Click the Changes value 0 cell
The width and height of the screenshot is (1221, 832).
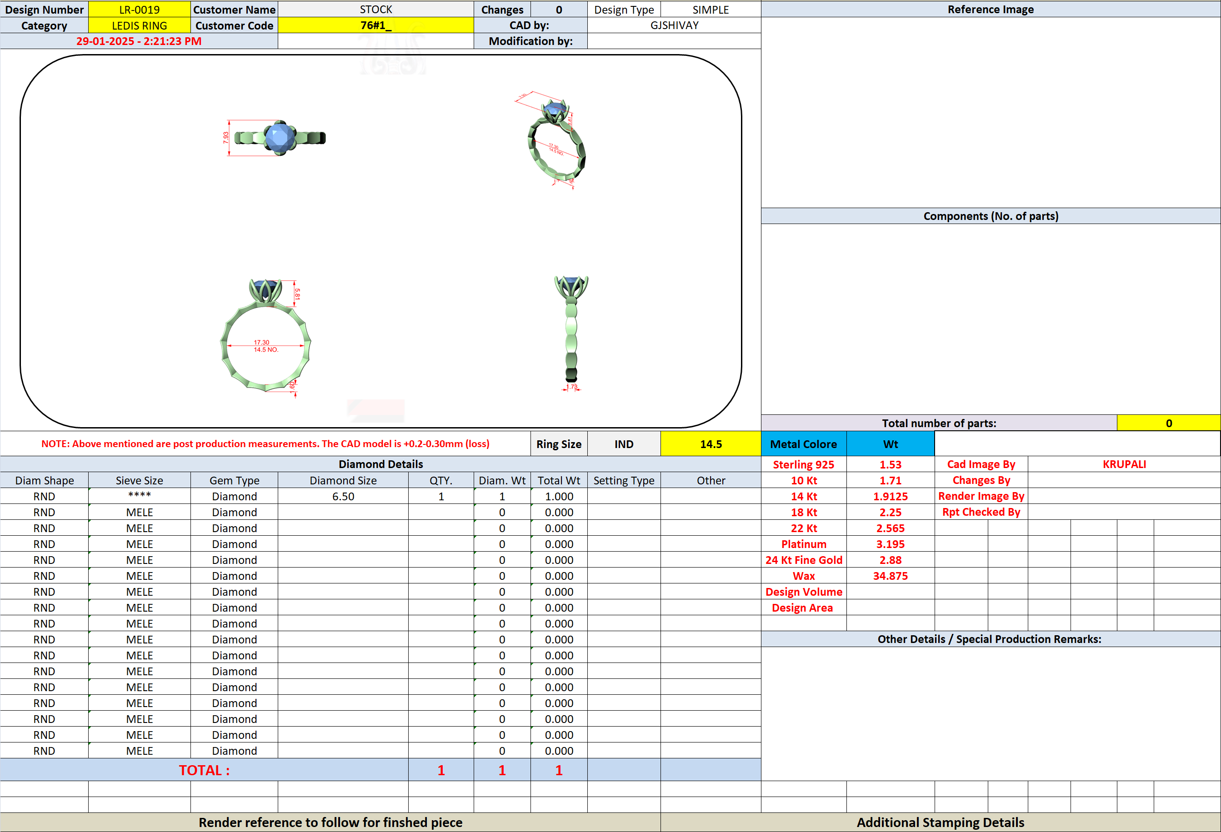(x=559, y=10)
